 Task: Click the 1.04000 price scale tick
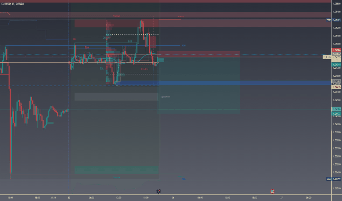tap(337, 124)
